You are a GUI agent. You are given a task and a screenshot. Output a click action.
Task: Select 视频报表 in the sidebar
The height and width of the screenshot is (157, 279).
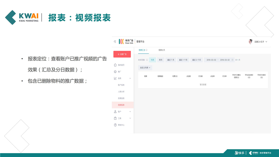coord(122,105)
